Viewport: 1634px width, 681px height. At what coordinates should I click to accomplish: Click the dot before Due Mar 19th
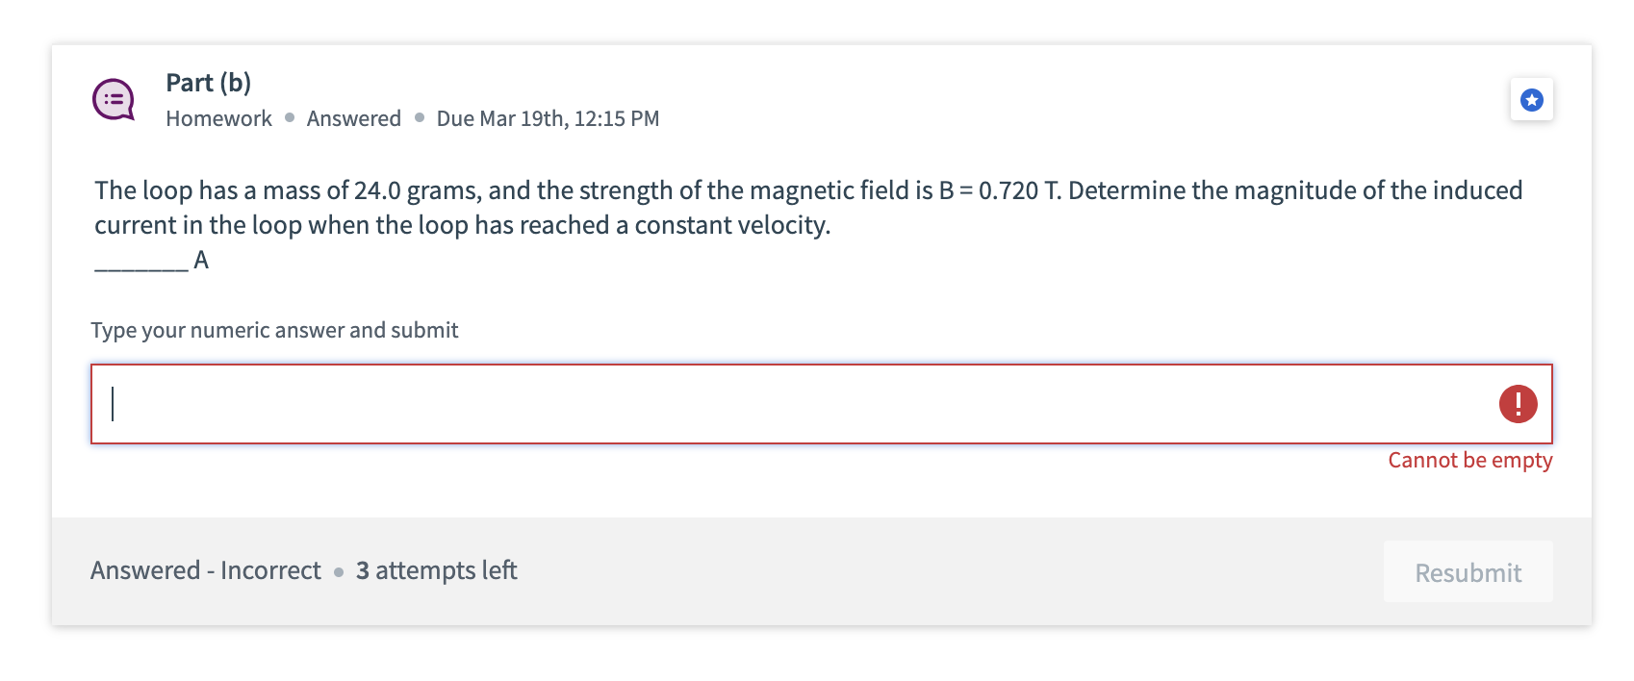(418, 118)
